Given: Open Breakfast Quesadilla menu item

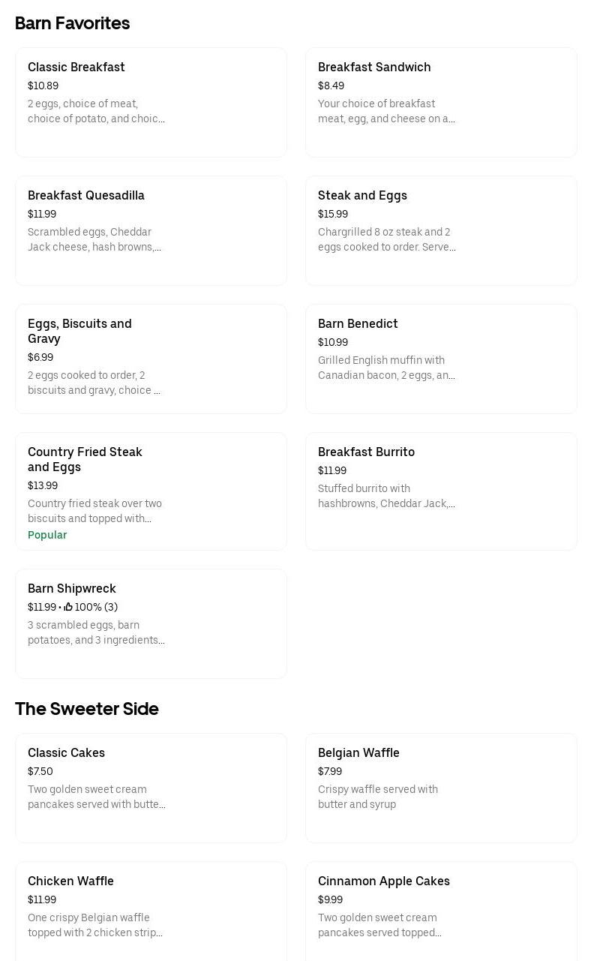Looking at the screenshot, I should click(150, 230).
